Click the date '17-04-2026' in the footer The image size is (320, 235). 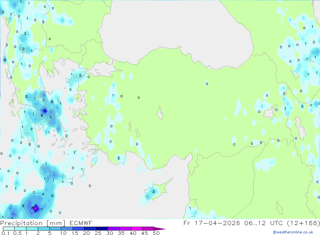click(217, 223)
